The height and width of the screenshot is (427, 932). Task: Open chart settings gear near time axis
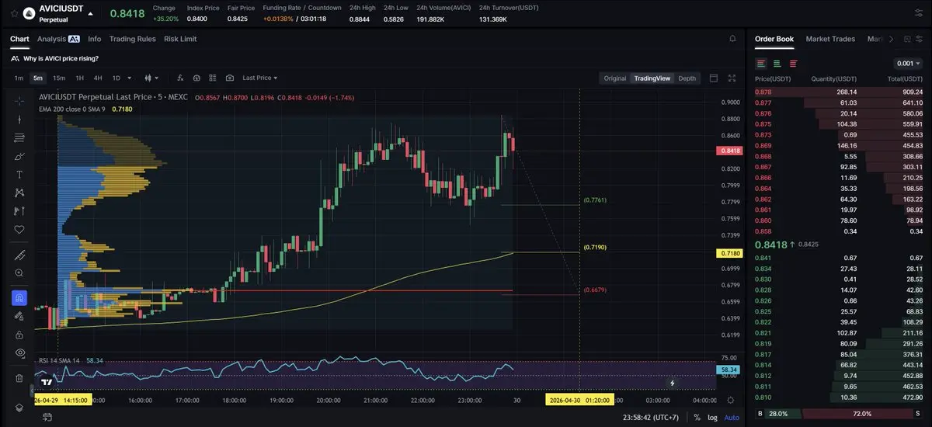[x=730, y=400]
